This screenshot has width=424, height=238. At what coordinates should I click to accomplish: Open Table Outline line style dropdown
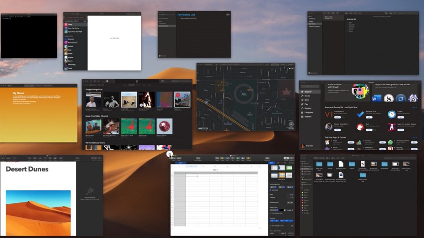tap(274, 210)
